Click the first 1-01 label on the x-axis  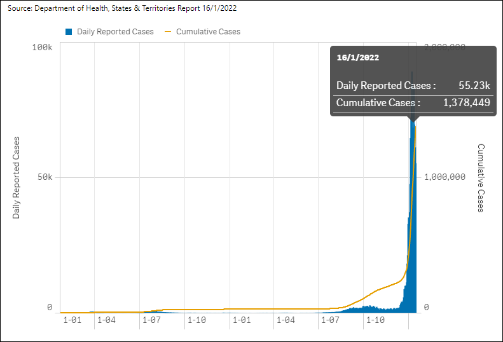click(x=72, y=320)
